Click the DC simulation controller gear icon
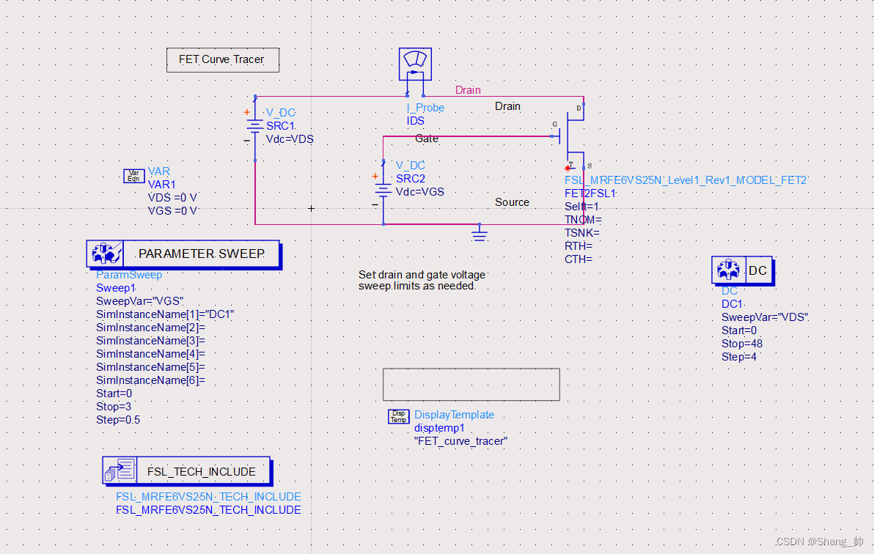This screenshot has height=554, width=874. tap(728, 270)
